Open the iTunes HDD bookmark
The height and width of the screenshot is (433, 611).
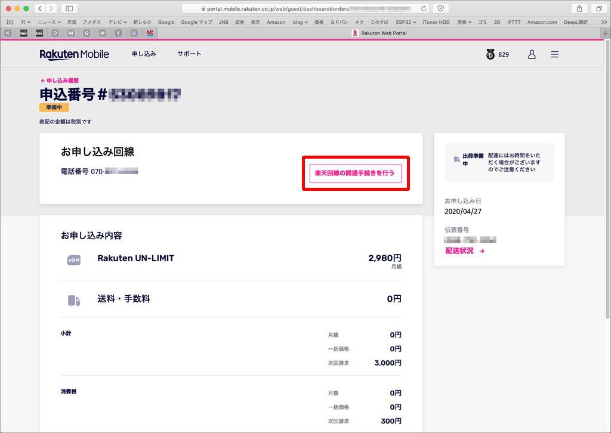(x=436, y=22)
